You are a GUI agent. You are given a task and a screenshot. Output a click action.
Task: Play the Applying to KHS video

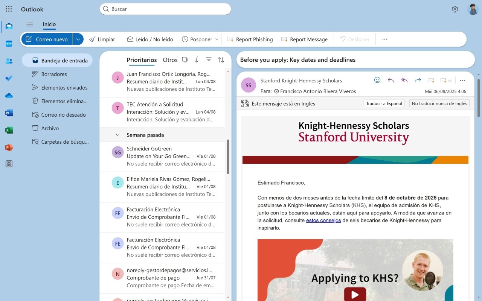point(355,295)
